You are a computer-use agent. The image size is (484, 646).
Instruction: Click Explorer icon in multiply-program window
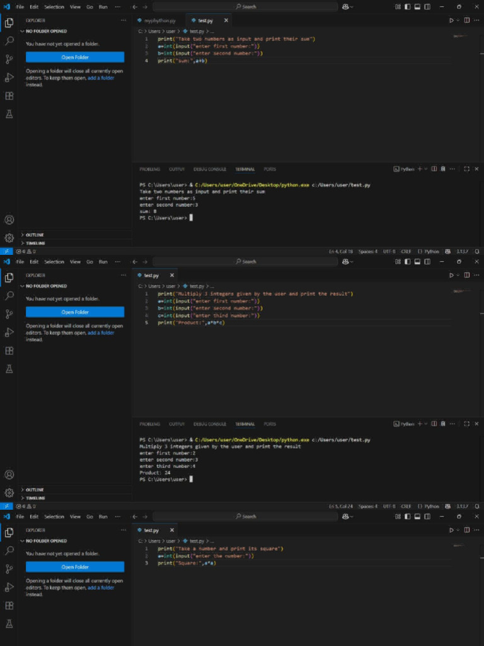click(x=9, y=278)
